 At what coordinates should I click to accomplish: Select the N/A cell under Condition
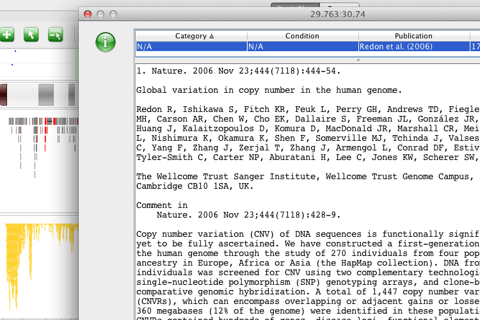(302, 47)
